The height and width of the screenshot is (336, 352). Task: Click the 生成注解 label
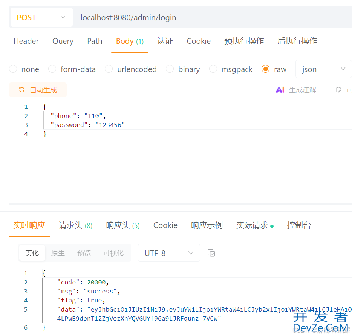302,90
